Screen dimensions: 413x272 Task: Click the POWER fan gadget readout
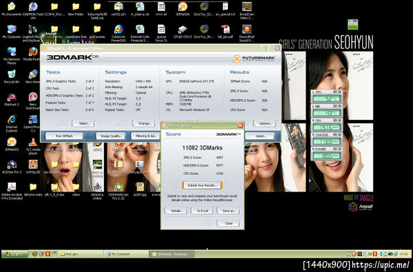[326, 156]
